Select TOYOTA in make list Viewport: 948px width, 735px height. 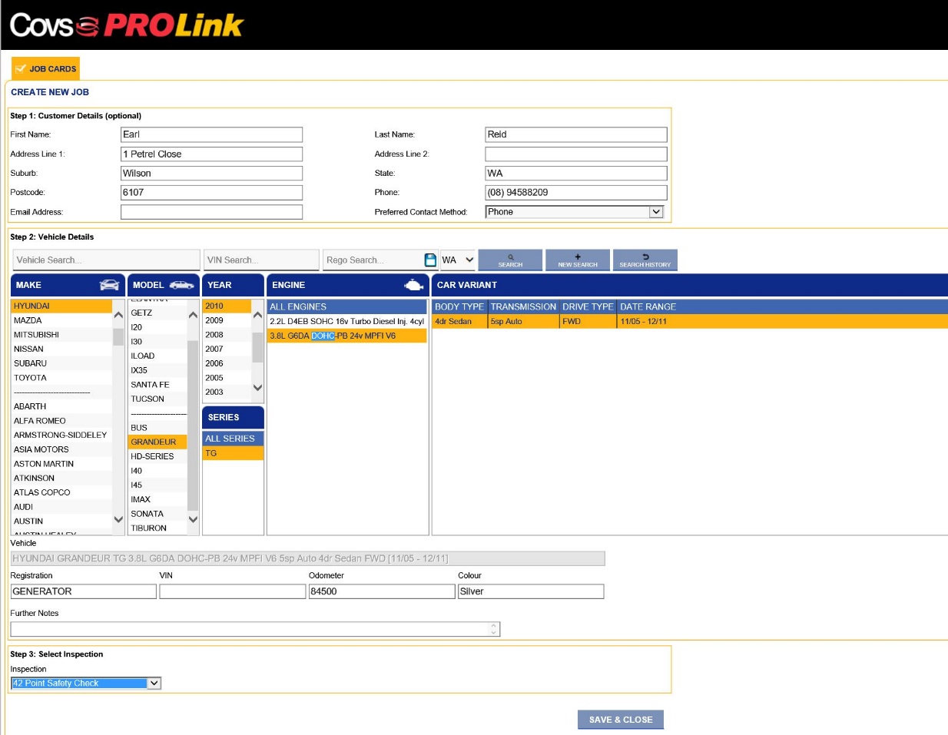coord(61,378)
